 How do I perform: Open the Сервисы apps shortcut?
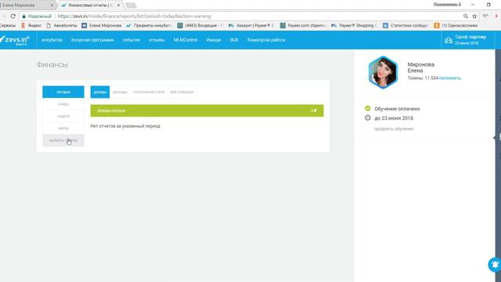tap(8, 25)
